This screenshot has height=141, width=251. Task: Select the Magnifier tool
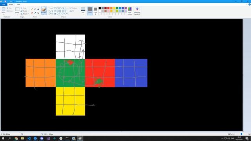38,13
